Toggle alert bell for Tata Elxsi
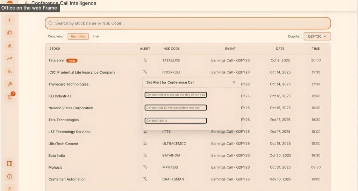This screenshot has width=358, height=191. tap(145, 60)
